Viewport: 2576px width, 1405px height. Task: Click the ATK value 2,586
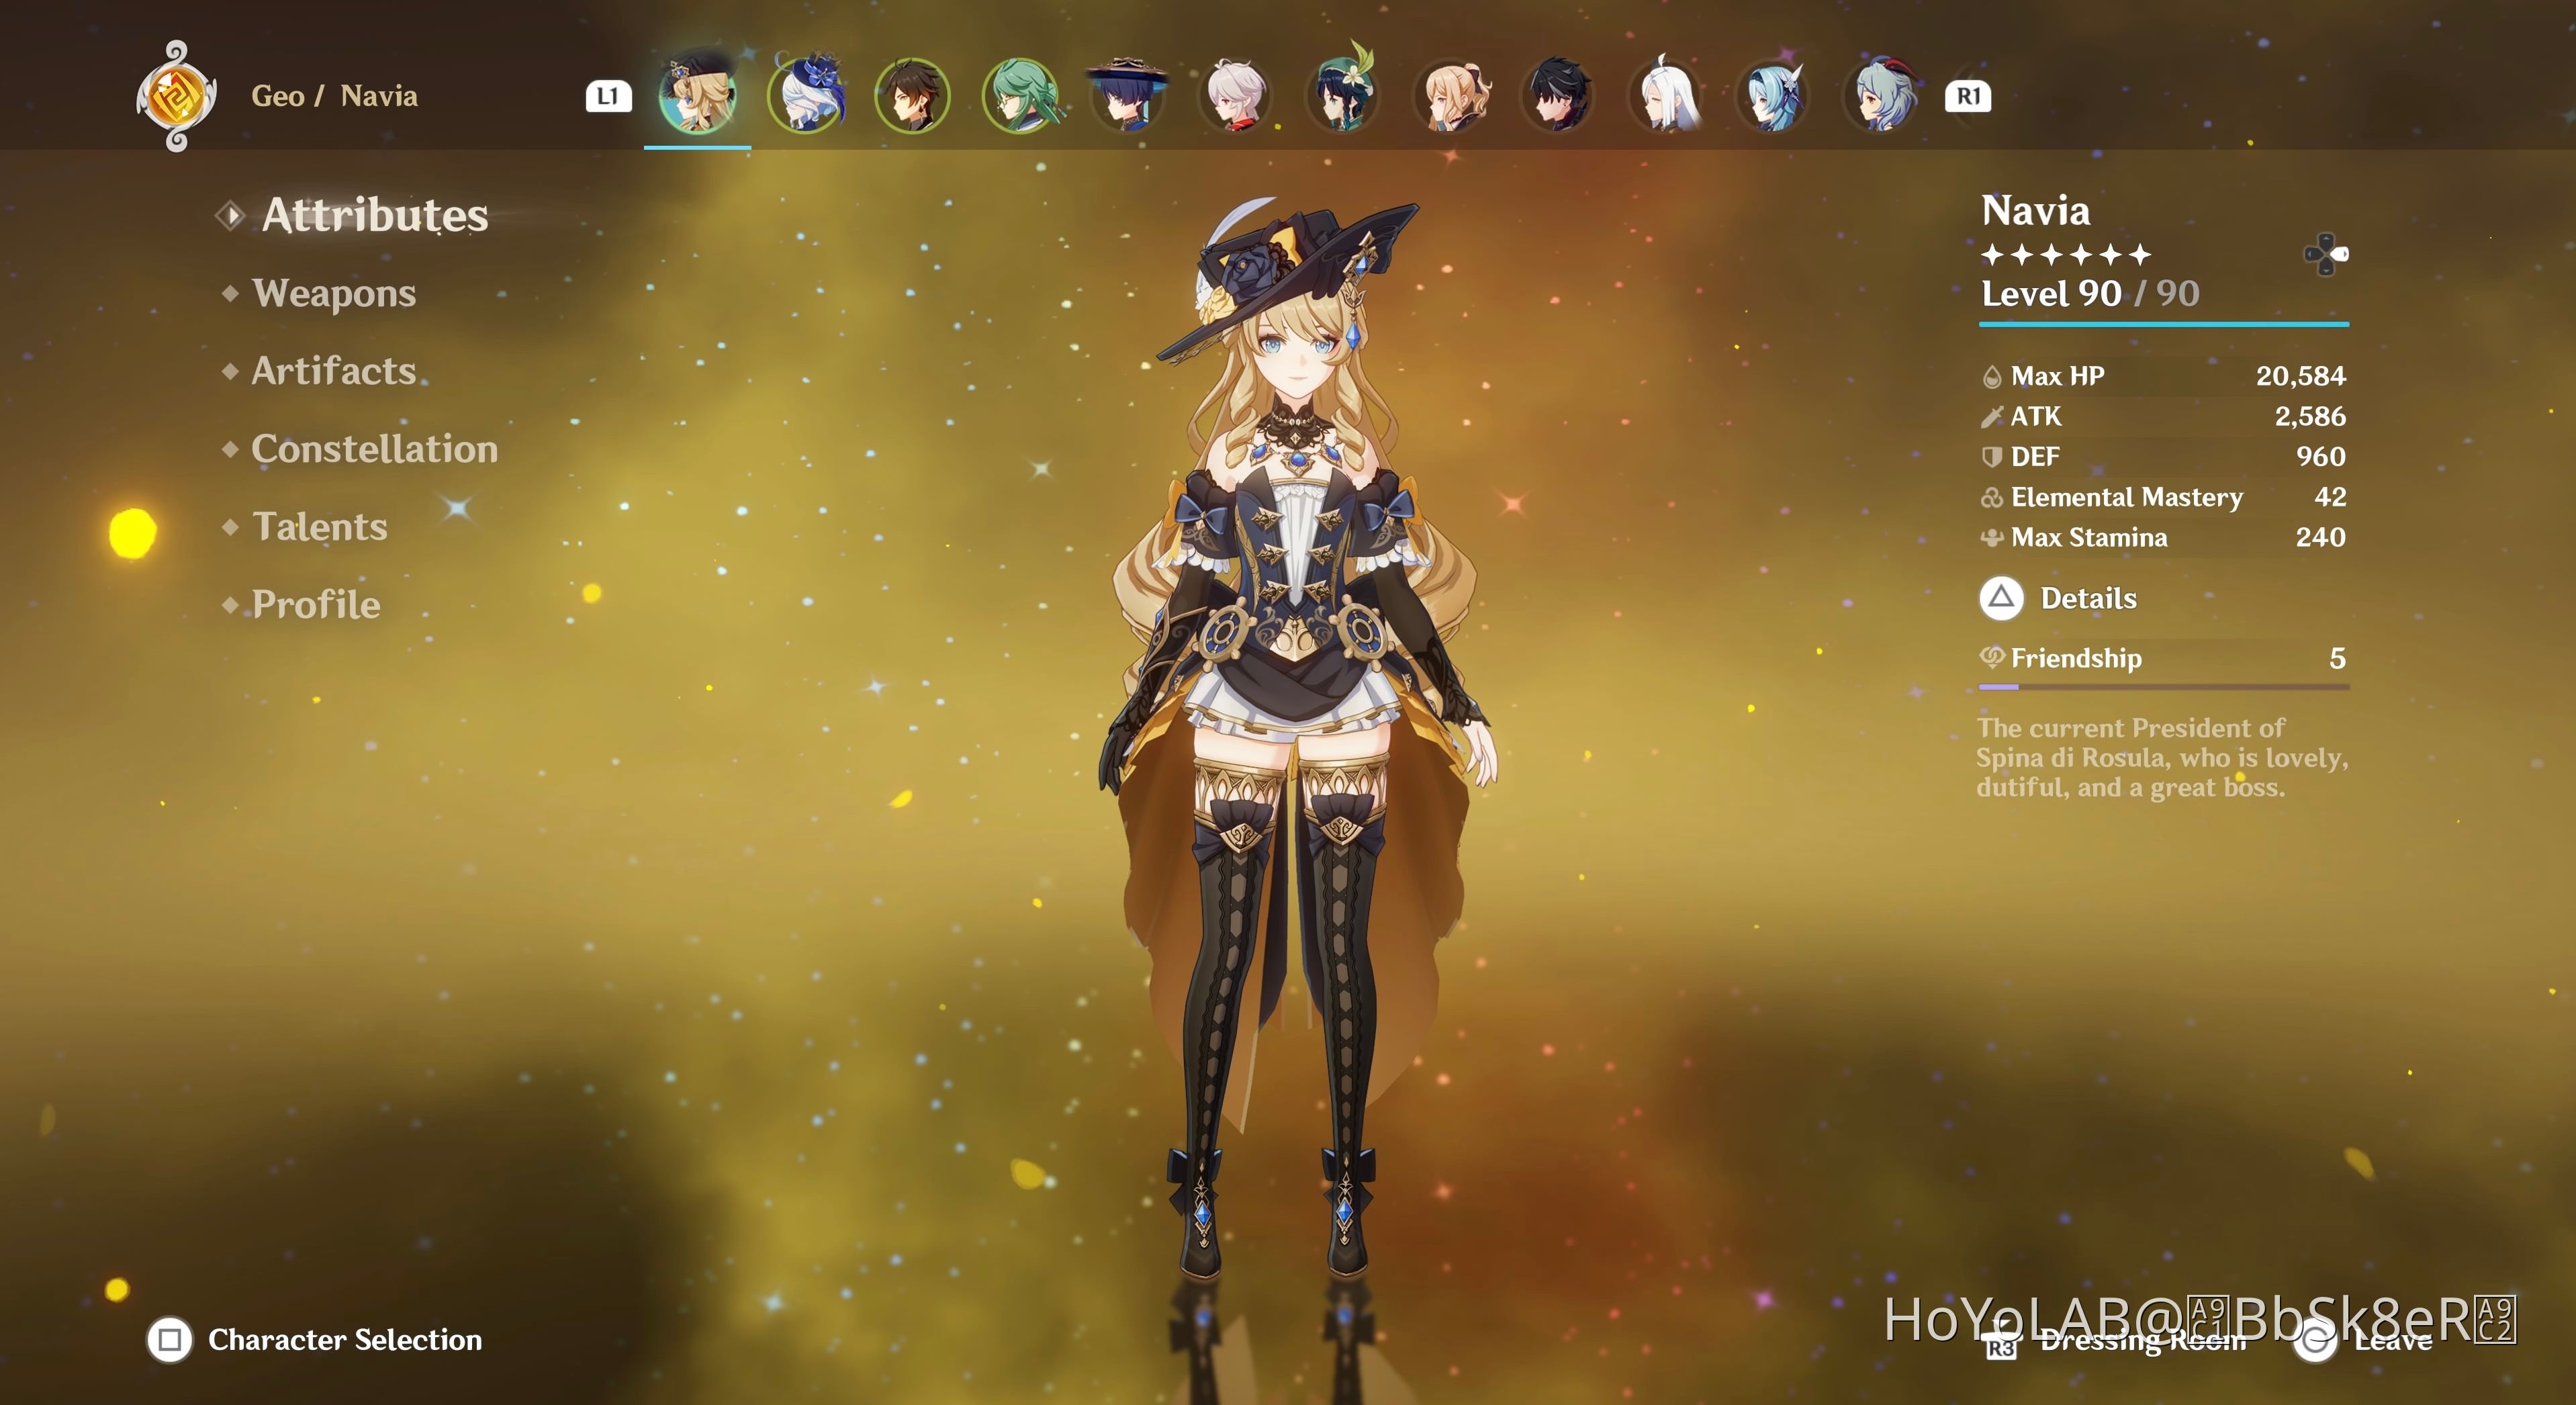(x=2310, y=416)
